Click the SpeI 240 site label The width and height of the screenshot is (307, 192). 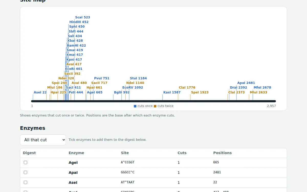click(59, 83)
